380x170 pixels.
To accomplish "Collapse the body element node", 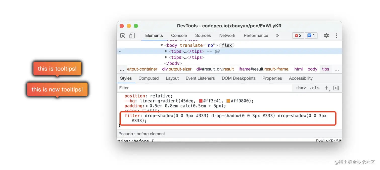I will click(162, 45).
